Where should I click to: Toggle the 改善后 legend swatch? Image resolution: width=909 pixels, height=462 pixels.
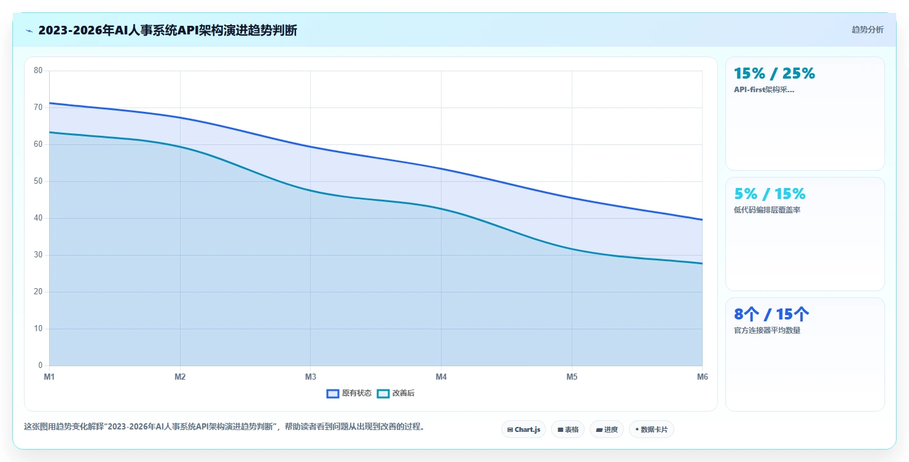click(383, 393)
